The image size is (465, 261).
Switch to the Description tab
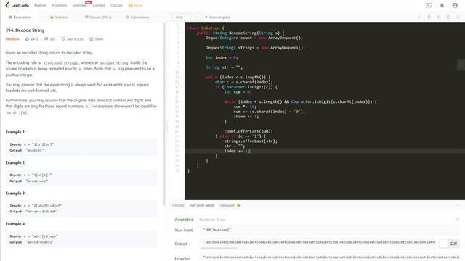pyautogui.click(x=20, y=17)
